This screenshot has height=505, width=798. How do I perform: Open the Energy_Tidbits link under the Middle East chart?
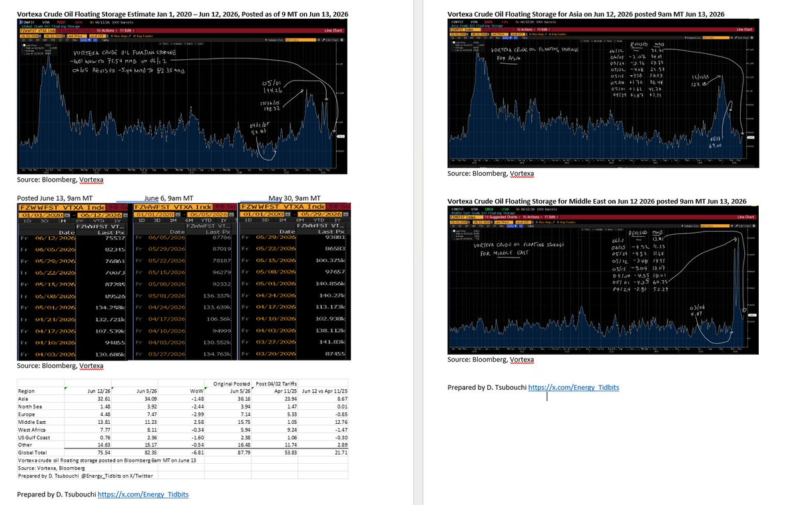[574, 387]
